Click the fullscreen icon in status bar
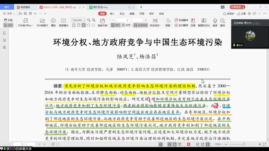Screen dimensions: 269x151 (265, 145)
